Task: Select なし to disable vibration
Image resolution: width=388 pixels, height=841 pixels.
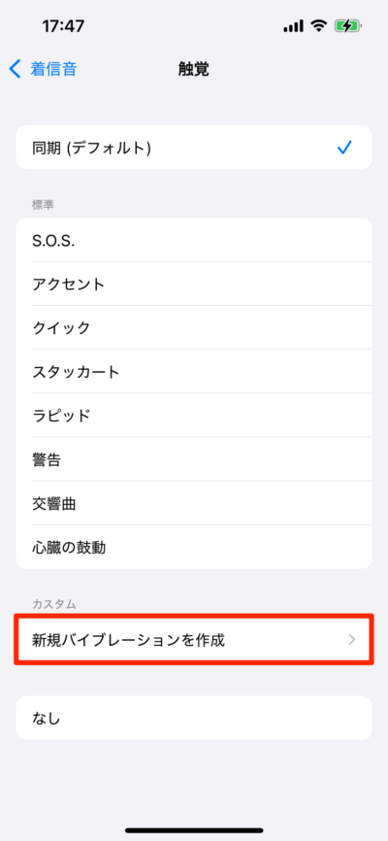Action: (x=194, y=718)
